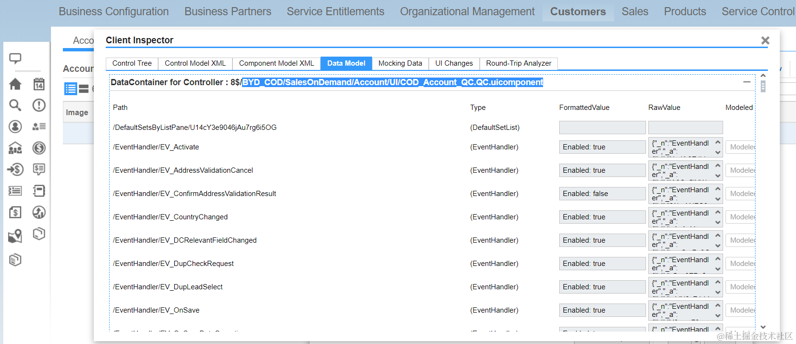Viewport: 796px width, 344px height.
Task: Collapse the DataContainer section with minus icon
Action: [x=746, y=82]
